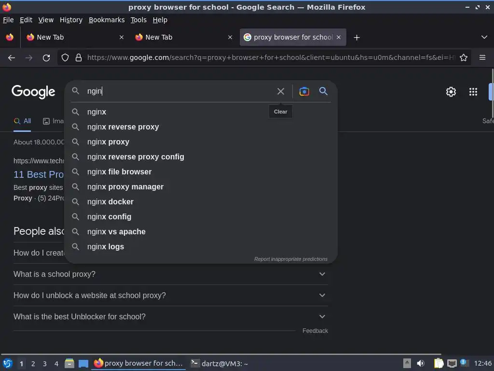
Task: Open the file manager taskbar icon
Action: click(69, 363)
